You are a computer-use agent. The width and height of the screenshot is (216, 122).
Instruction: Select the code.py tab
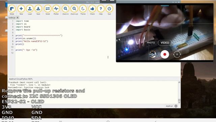click(12, 18)
